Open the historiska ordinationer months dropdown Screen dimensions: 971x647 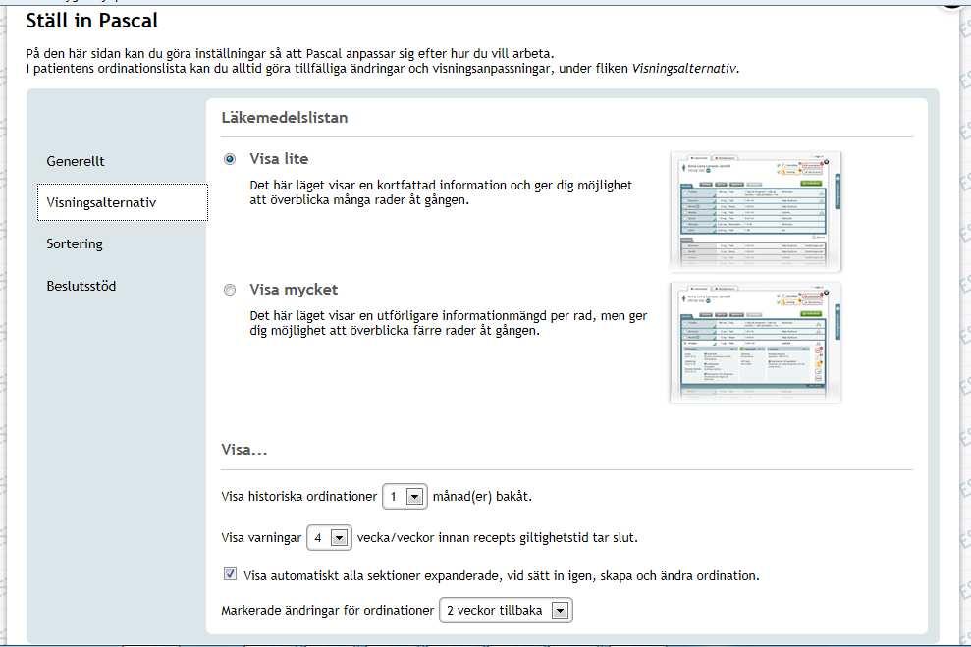pyautogui.click(x=405, y=497)
